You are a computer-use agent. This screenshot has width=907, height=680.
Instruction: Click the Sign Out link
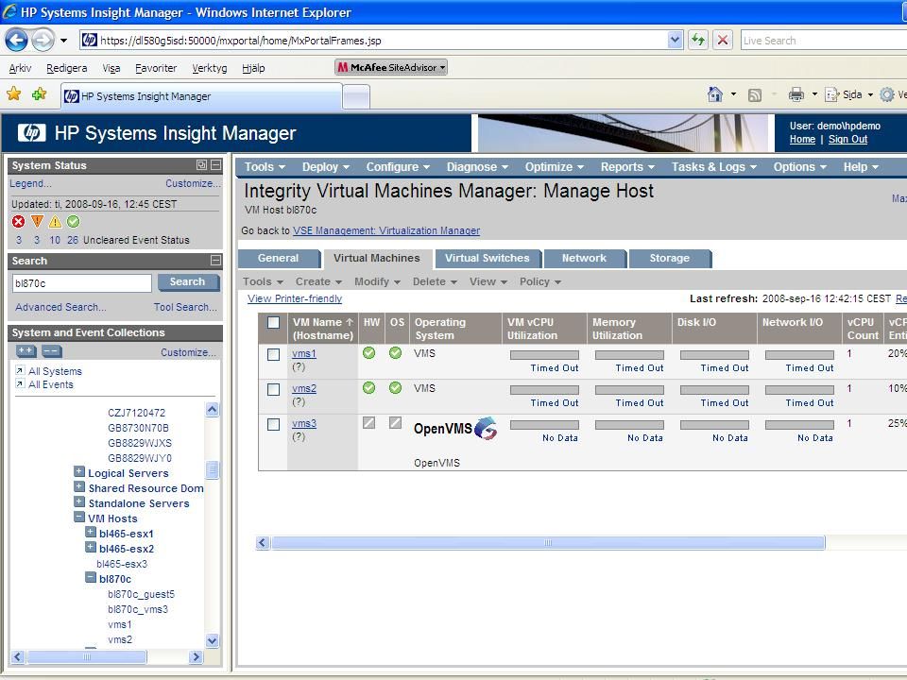point(847,140)
